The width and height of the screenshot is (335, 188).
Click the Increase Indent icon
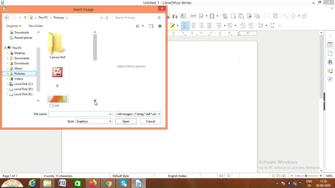point(243,25)
